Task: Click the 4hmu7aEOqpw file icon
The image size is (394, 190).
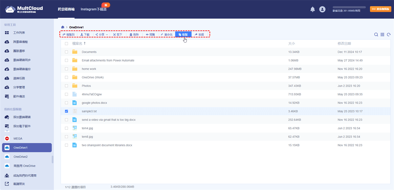Action: (x=75, y=94)
